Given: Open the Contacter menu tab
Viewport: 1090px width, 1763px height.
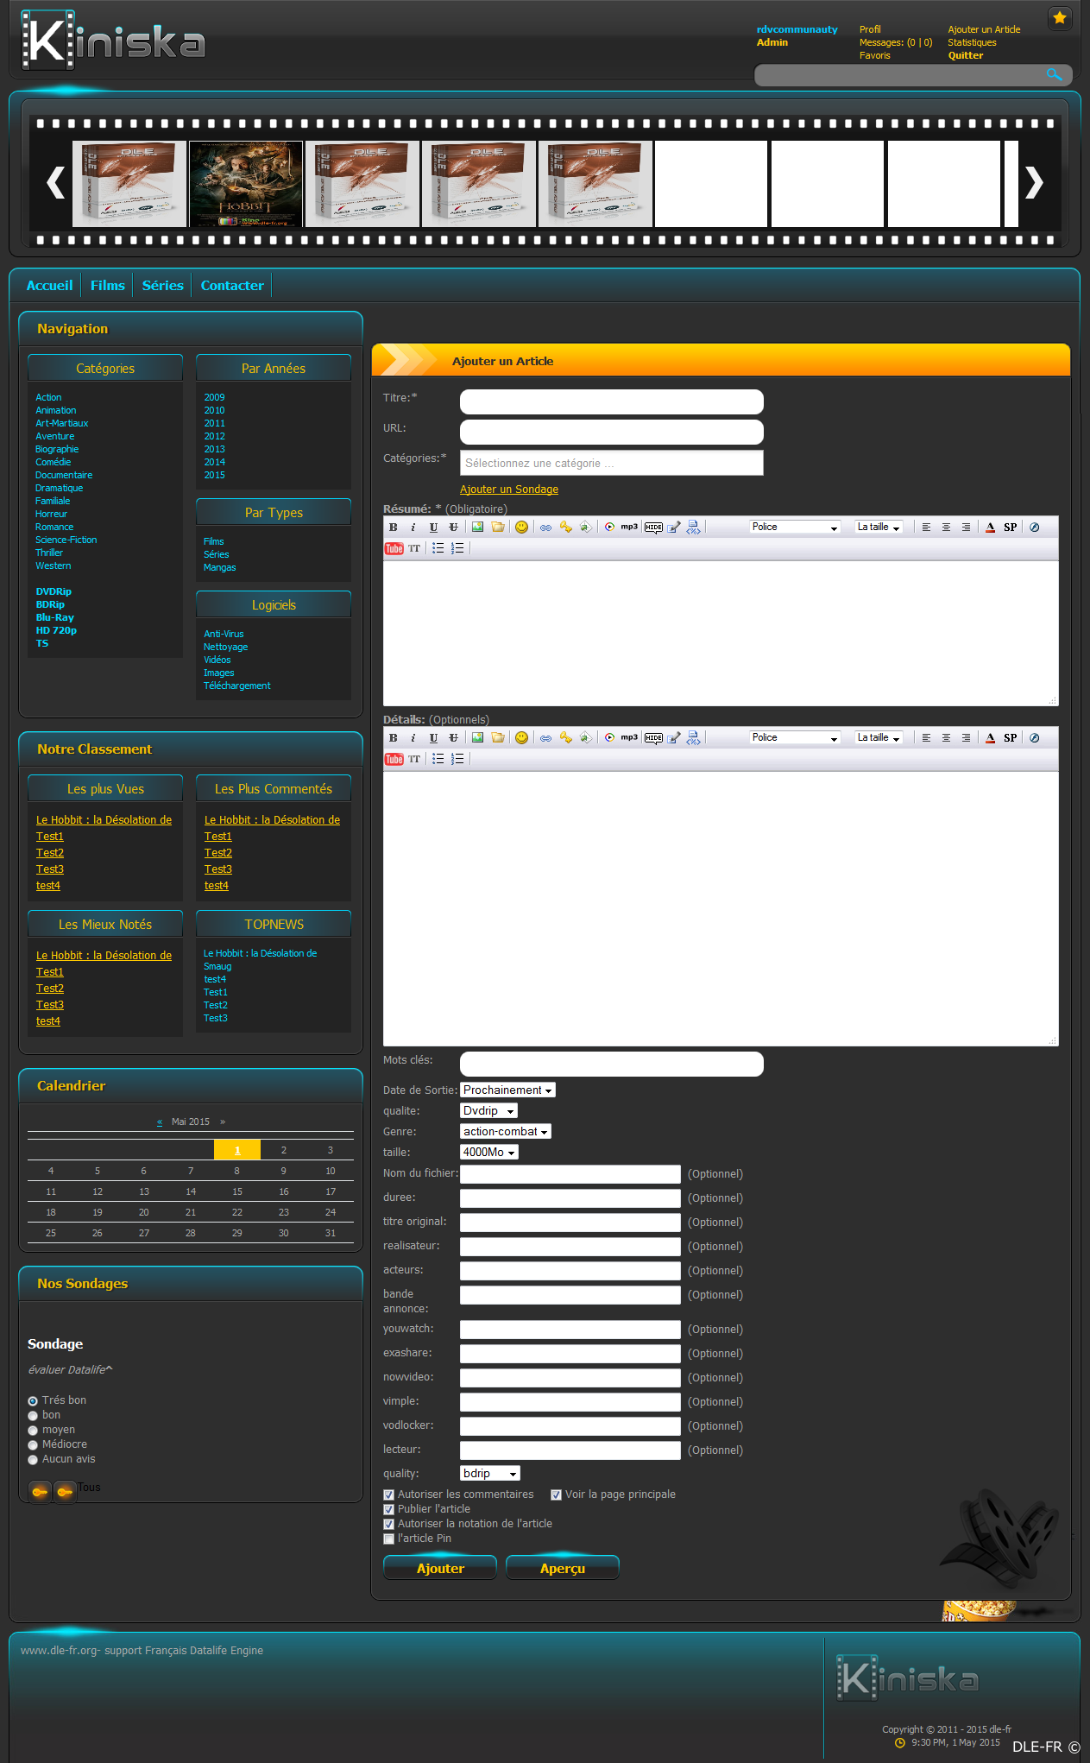Looking at the screenshot, I should 232,286.
